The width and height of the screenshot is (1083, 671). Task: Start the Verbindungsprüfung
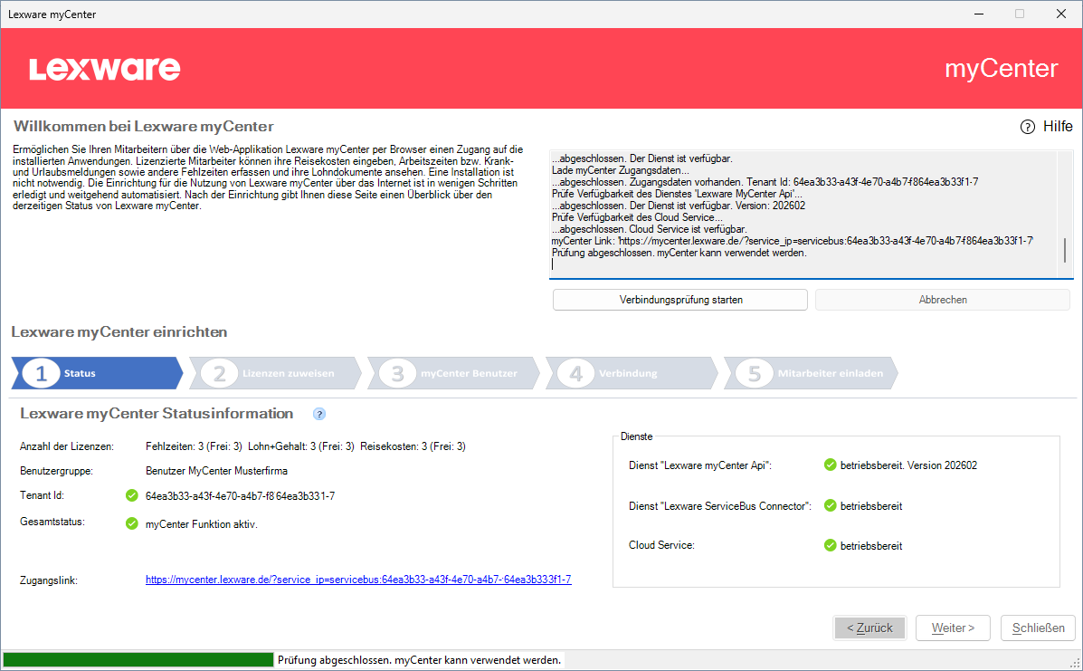[679, 300]
